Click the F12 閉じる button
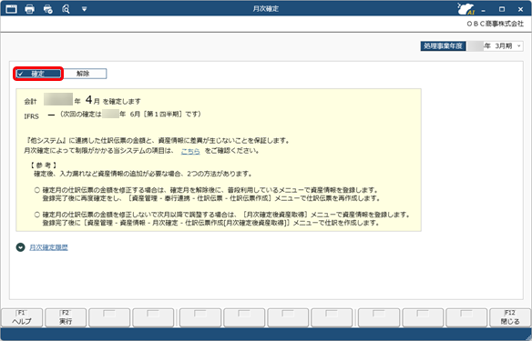Viewport: 532px width, 341px height. click(x=510, y=317)
